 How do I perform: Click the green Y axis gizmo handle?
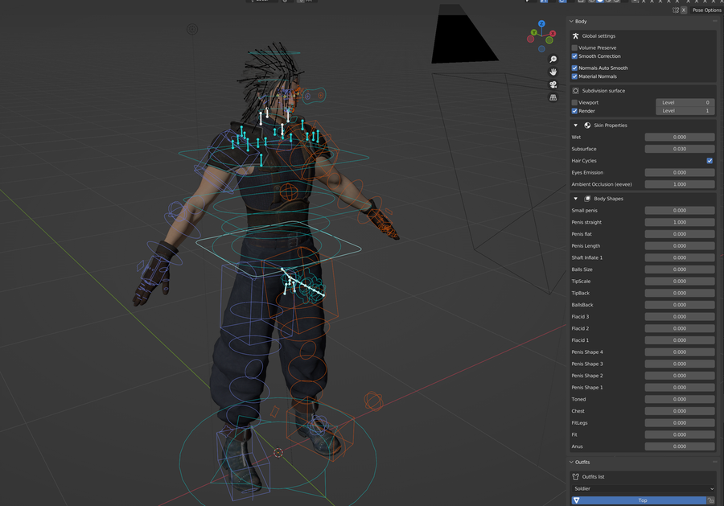[534, 32]
